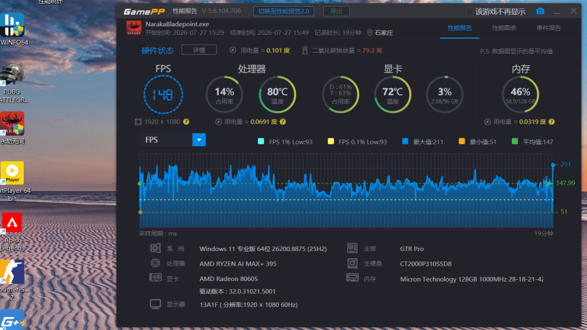The width and height of the screenshot is (587, 330).
Task: Click the 处理器 chip icon in specs
Action: (x=155, y=263)
